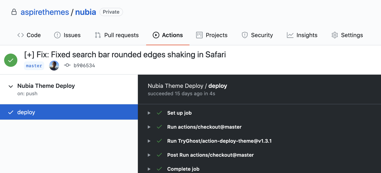Click the Projects tab board icon
The width and height of the screenshot is (381, 173).
(x=199, y=35)
